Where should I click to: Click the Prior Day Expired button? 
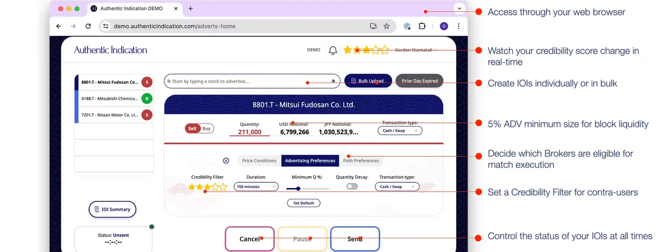tap(419, 81)
